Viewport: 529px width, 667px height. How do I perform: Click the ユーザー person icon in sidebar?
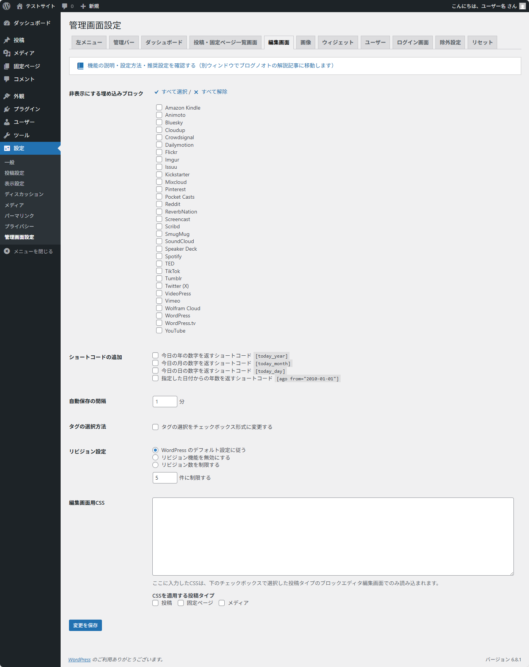[x=7, y=122]
